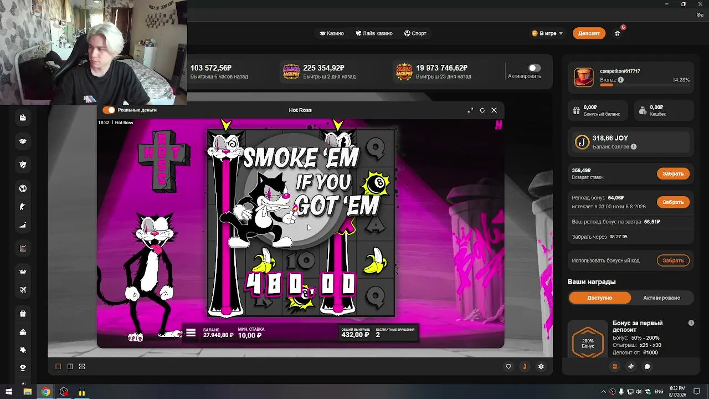Viewport: 709px width, 399px height.
Task: Switch to single game view layout
Action: 58,366
